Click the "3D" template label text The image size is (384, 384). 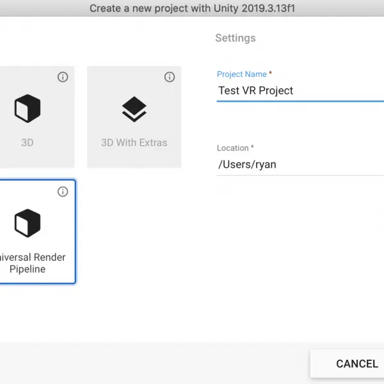click(x=28, y=143)
